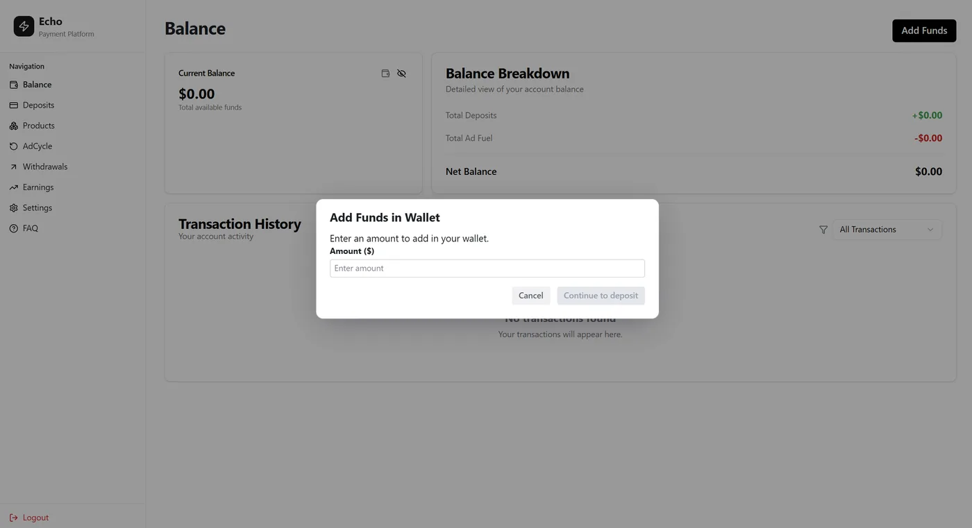Click the Payment Platform tagline
Image resolution: width=972 pixels, height=528 pixels.
(x=66, y=34)
